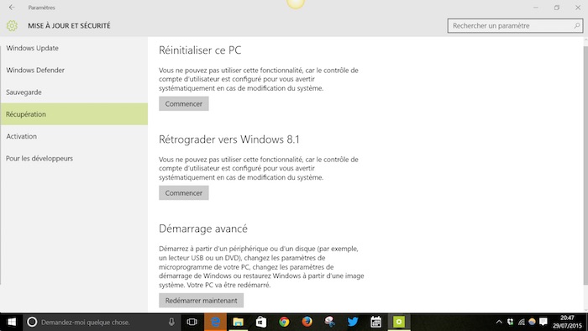Show hidden system tray icons
588x331 pixels.
[x=499, y=322]
